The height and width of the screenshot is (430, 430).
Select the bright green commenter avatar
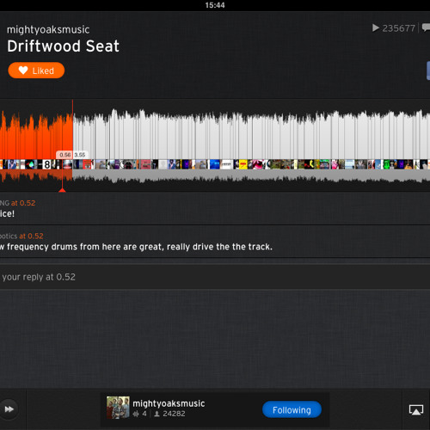pos(386,164)
